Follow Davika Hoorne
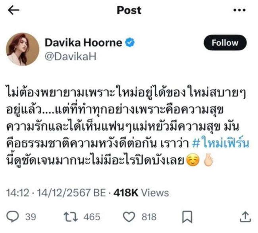The width and height of the screenshot is (258, 233). click(225, 42)
